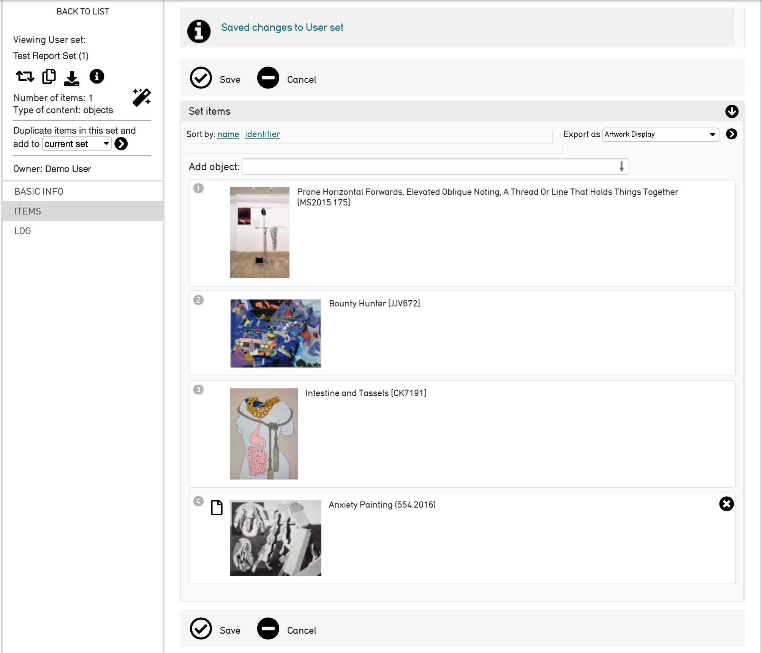Open the BASIC INFO section
This screenshot has width=762, height=653.
[x=39, y=191]
